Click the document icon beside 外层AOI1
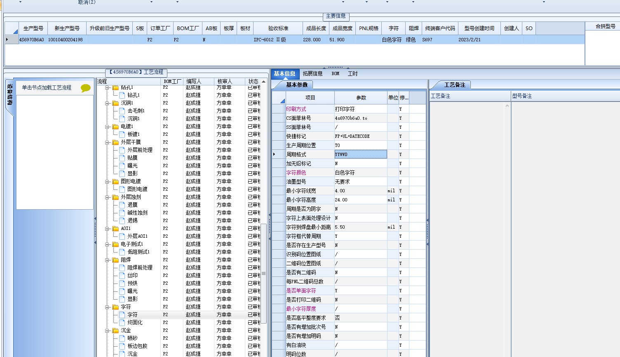This screenshot has height=357, width=620. pos(122,236)
